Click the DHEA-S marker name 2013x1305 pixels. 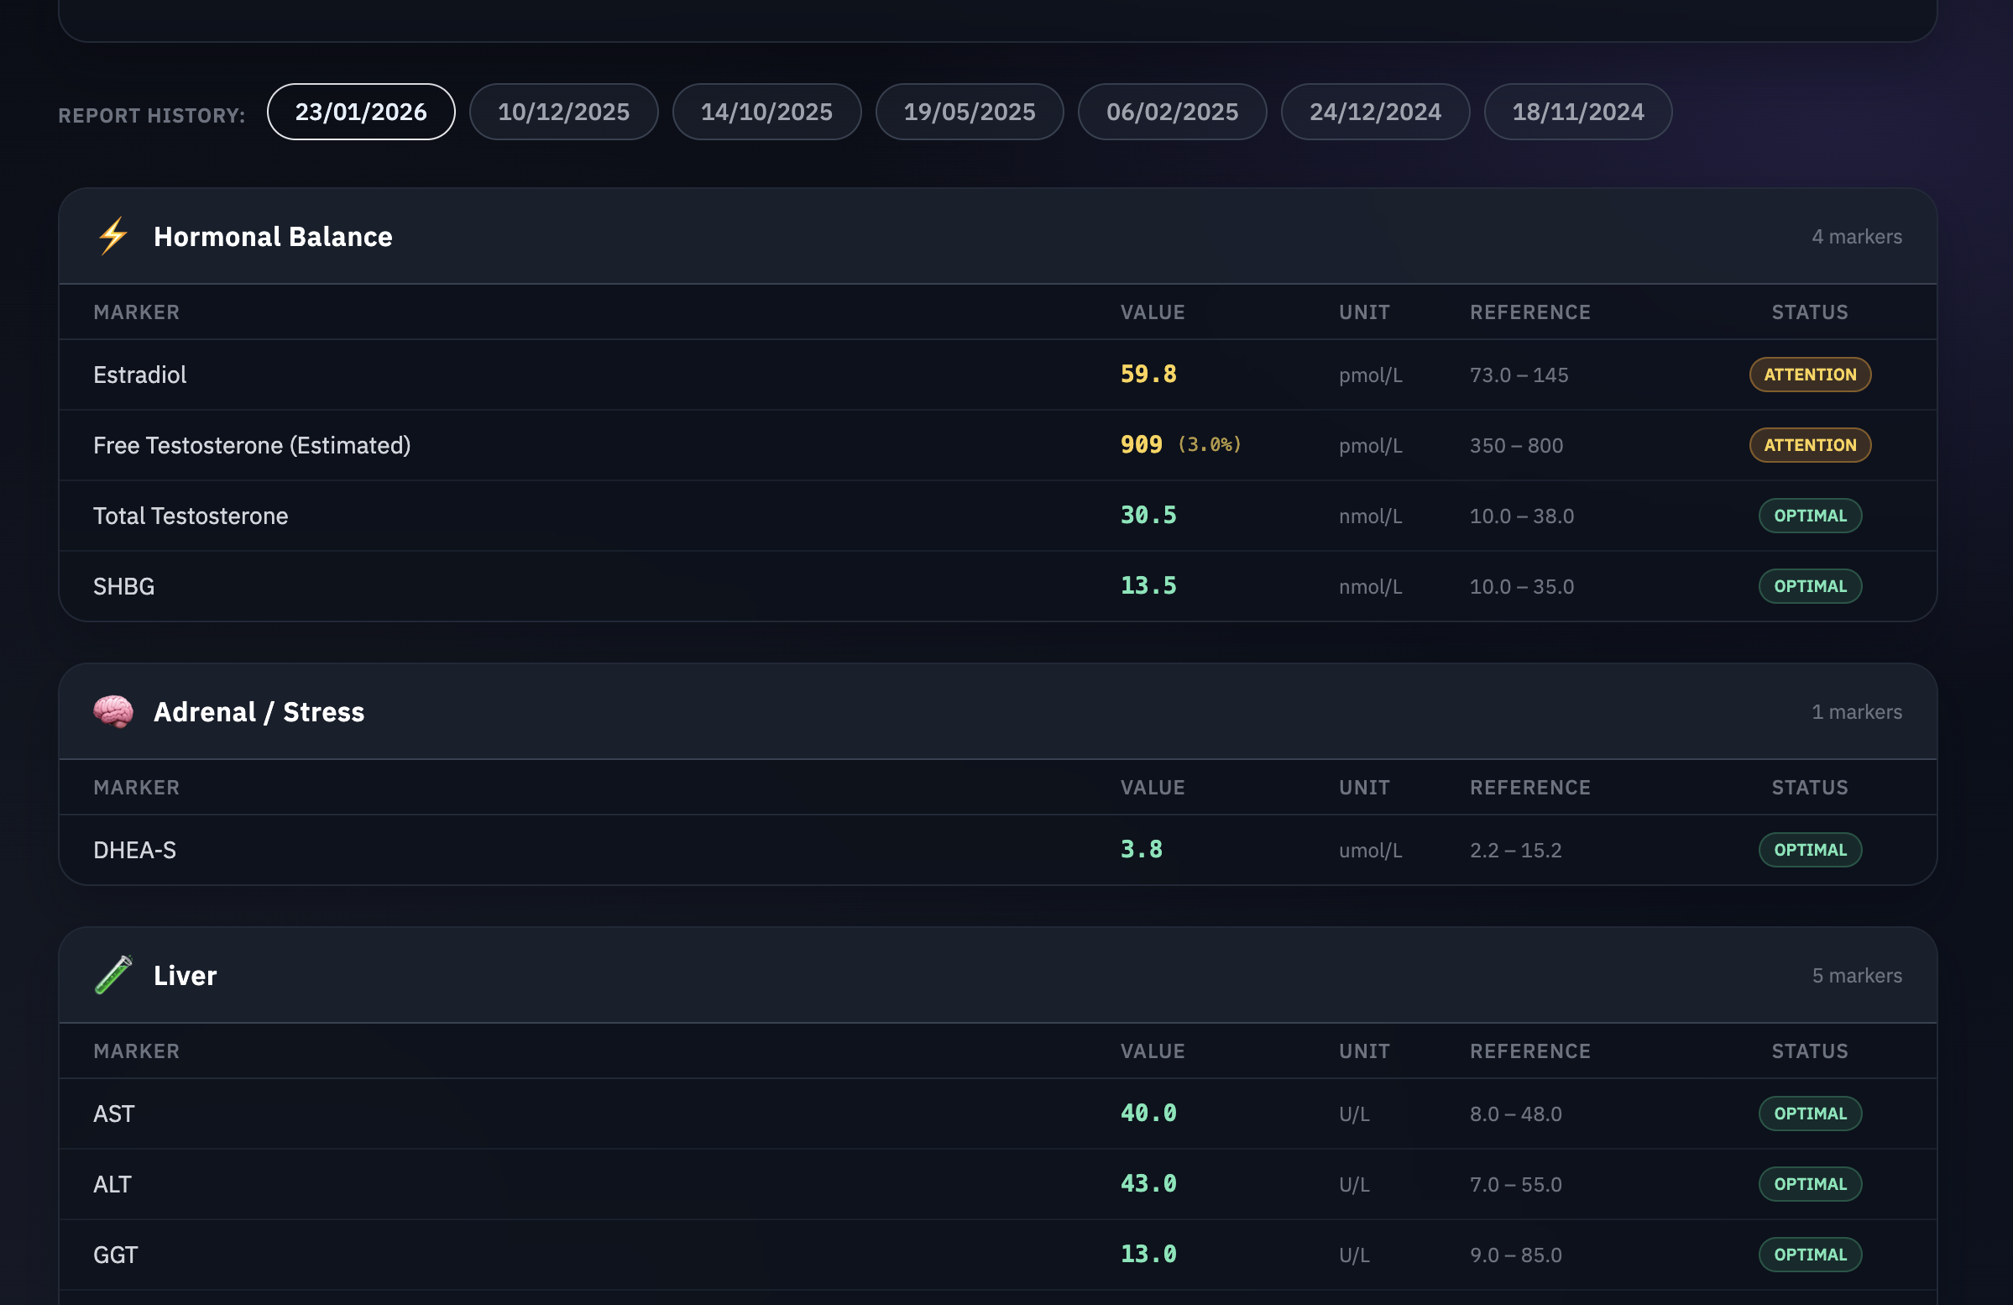pyautogui.click(x=134, y=850)
